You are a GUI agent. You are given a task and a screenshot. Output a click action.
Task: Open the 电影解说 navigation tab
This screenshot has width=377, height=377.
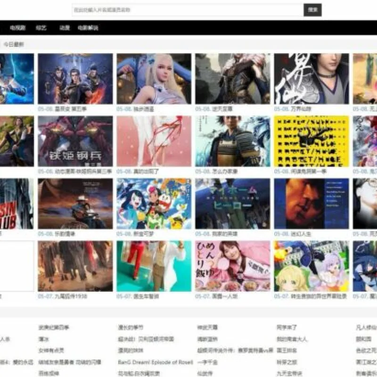88,28
